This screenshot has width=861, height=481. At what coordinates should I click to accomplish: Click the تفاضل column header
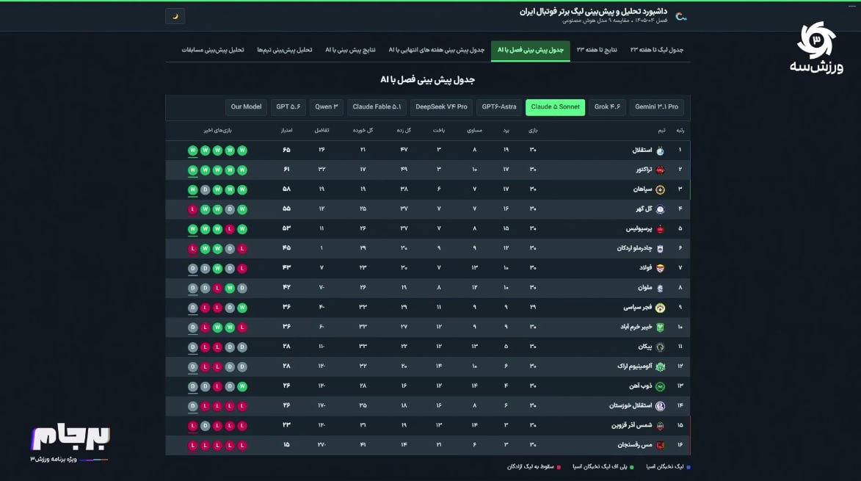[321, 131]
